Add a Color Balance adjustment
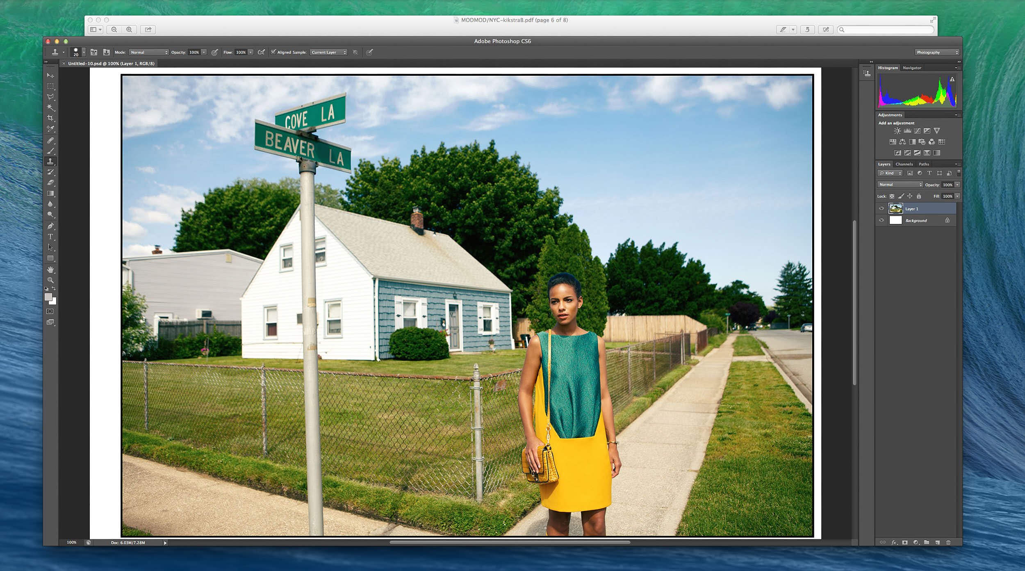 tap(902, 142)
